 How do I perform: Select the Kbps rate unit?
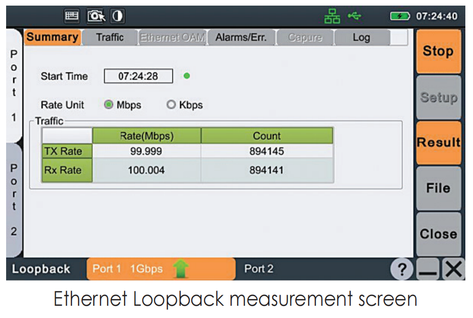pos(171,105)
